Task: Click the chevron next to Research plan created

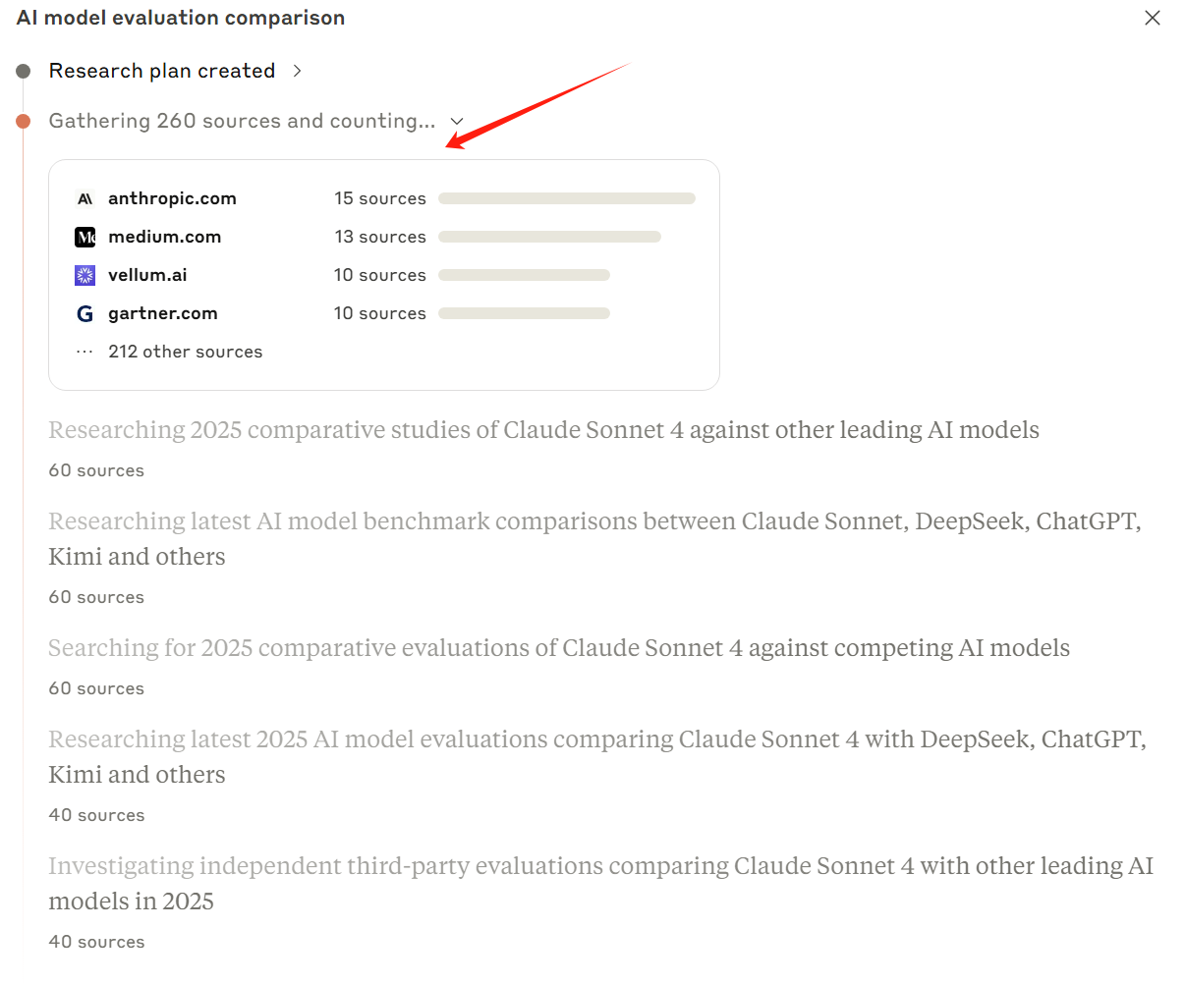Action: [x=298, y=71]
